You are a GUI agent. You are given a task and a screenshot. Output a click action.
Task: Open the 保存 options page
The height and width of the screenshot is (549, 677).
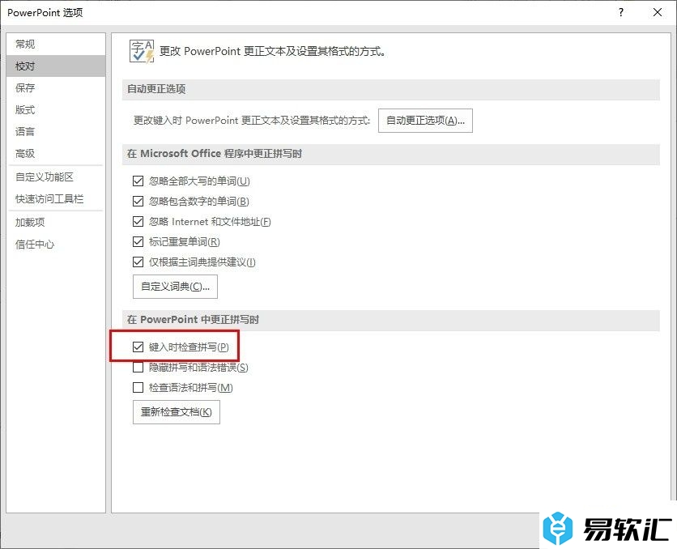[x=56, y=88]
